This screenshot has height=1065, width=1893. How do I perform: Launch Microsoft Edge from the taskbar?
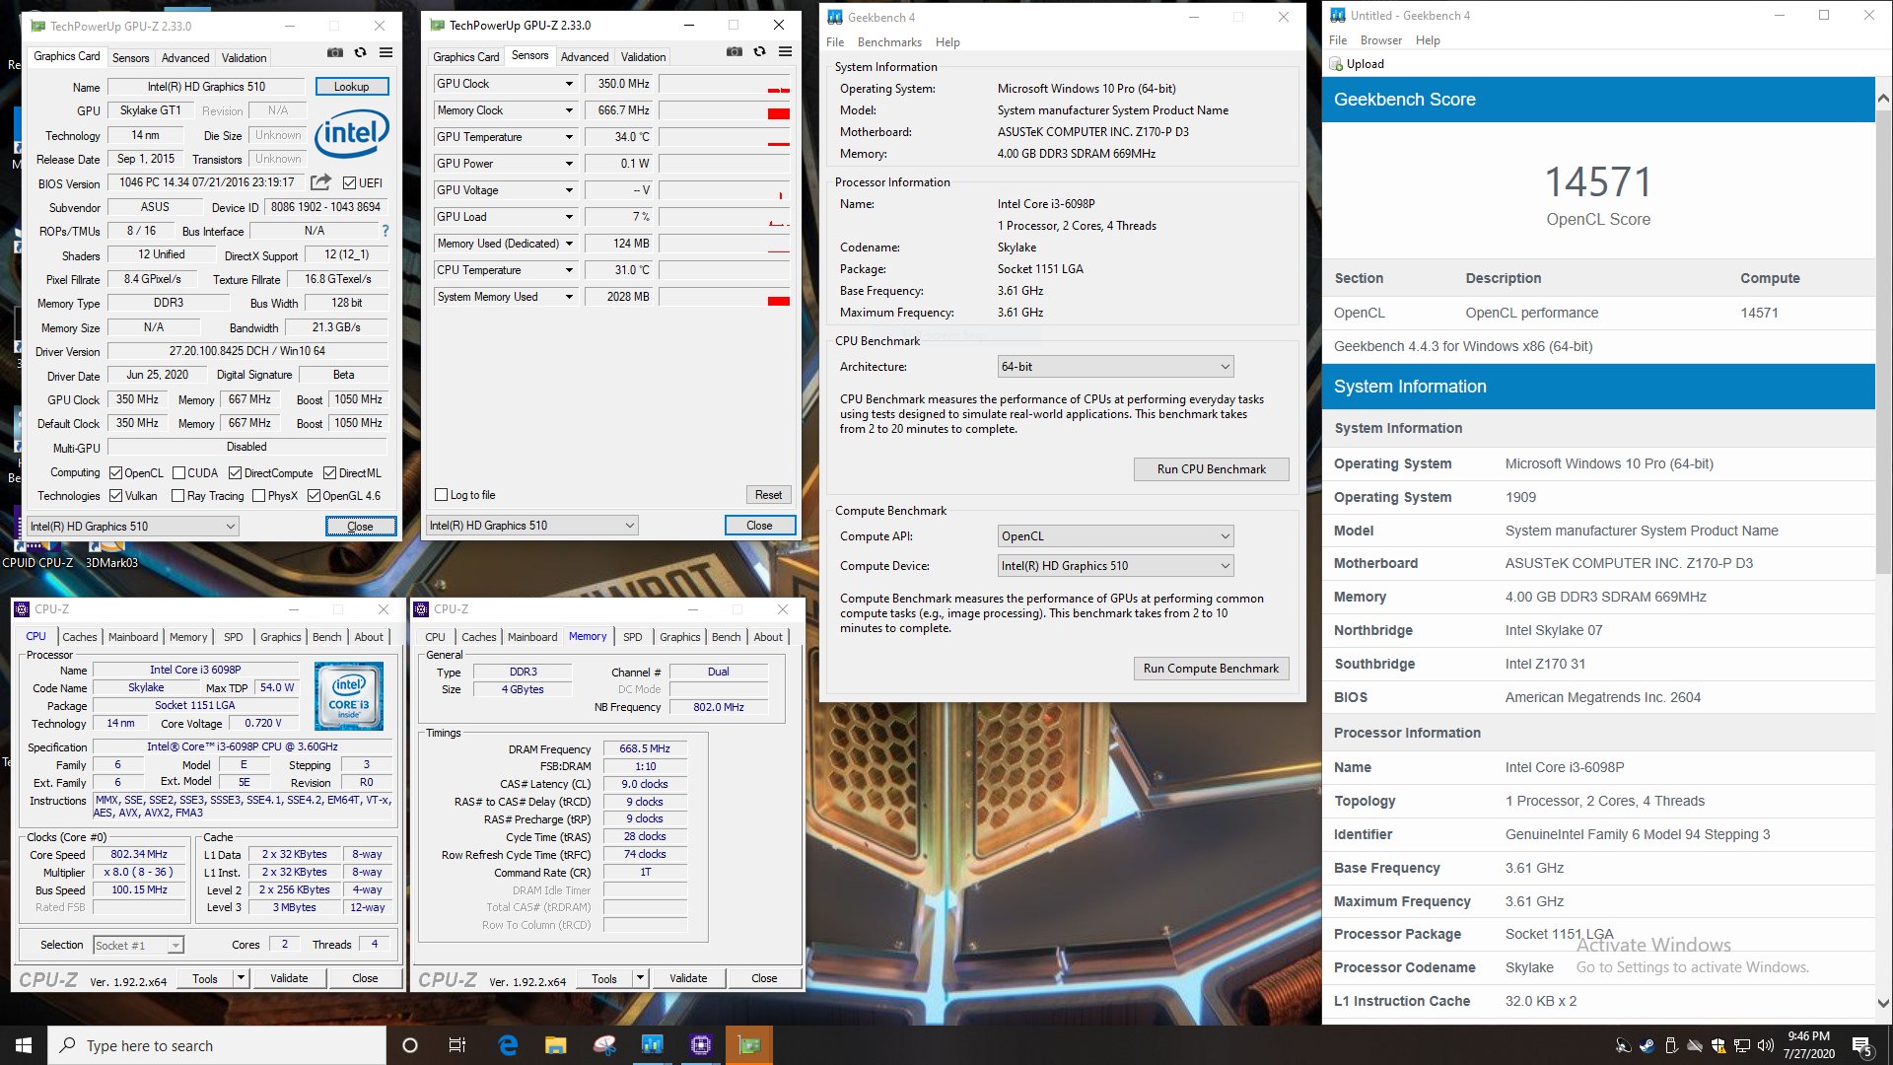point(509,1045)
